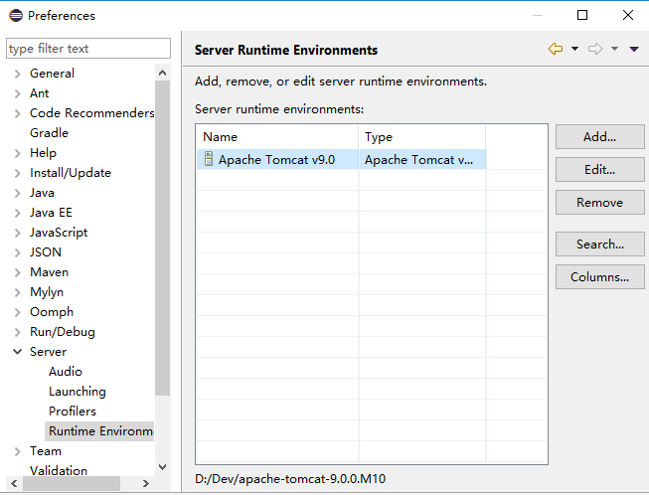The height and width of the screenshot is (495, 649).
Task: Select the Apache Tomcat v9.0 server icon
Action: (x=209, y=159)
